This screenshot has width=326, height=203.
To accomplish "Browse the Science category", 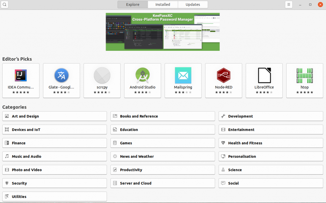I will [271, 170].
